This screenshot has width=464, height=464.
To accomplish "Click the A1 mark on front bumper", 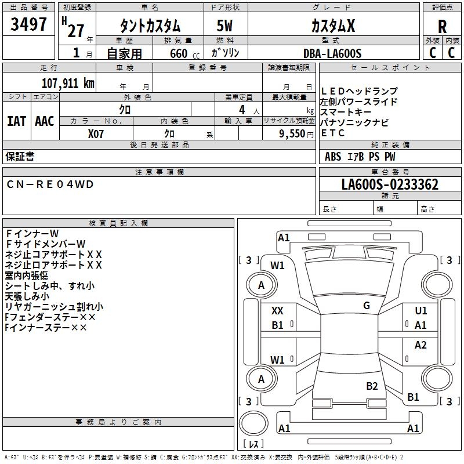I will click(284, 237).
